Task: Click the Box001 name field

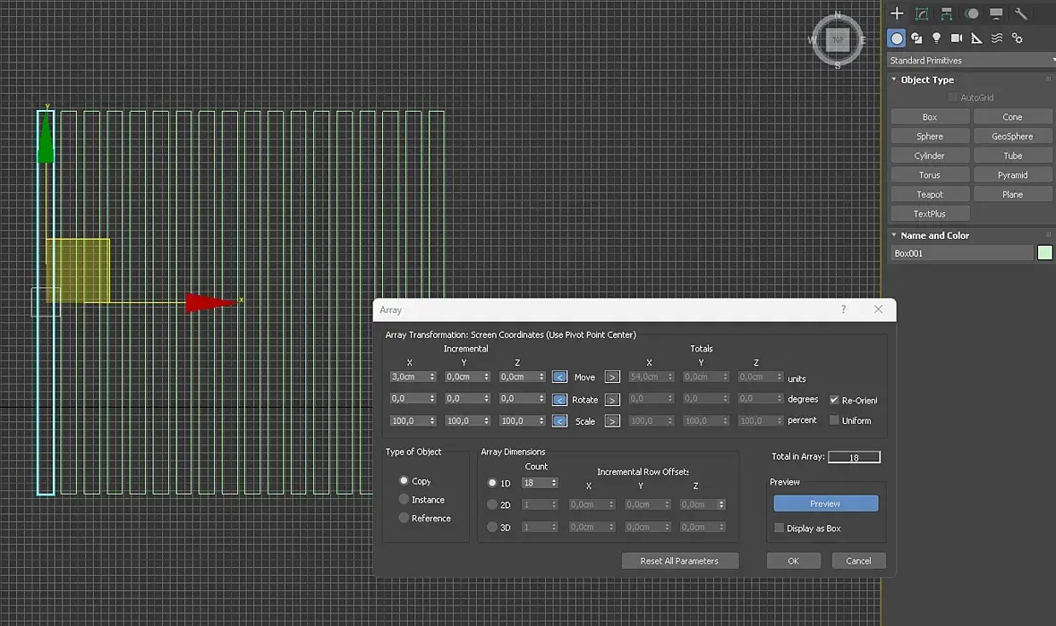Action: [962, 253]
